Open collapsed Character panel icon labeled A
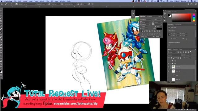 click(x=165, y=18)
